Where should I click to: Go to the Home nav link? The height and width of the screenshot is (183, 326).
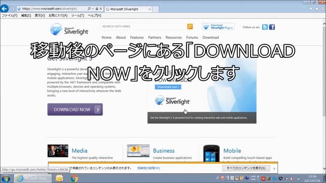pyautogui.click(x=106, y=37)
